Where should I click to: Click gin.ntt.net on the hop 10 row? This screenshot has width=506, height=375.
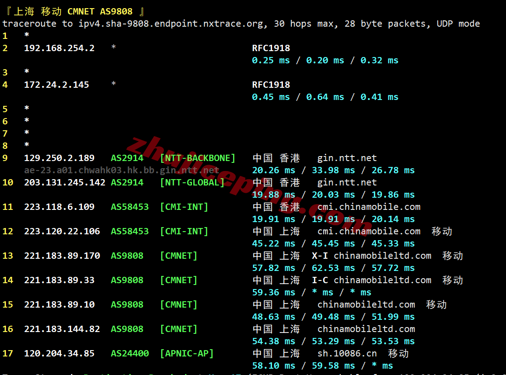pos(347,182)
